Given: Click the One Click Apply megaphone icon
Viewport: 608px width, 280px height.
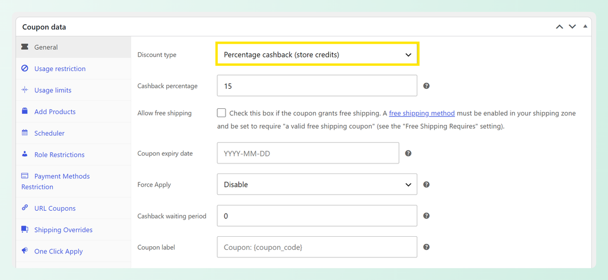Looking at the screenshot, I should coord(25,251).
